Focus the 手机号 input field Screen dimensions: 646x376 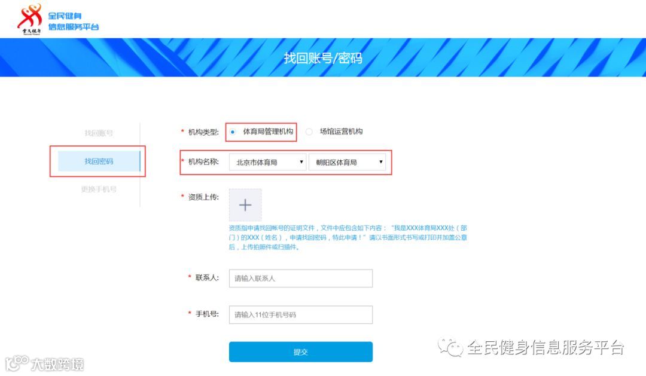[301, 314]
